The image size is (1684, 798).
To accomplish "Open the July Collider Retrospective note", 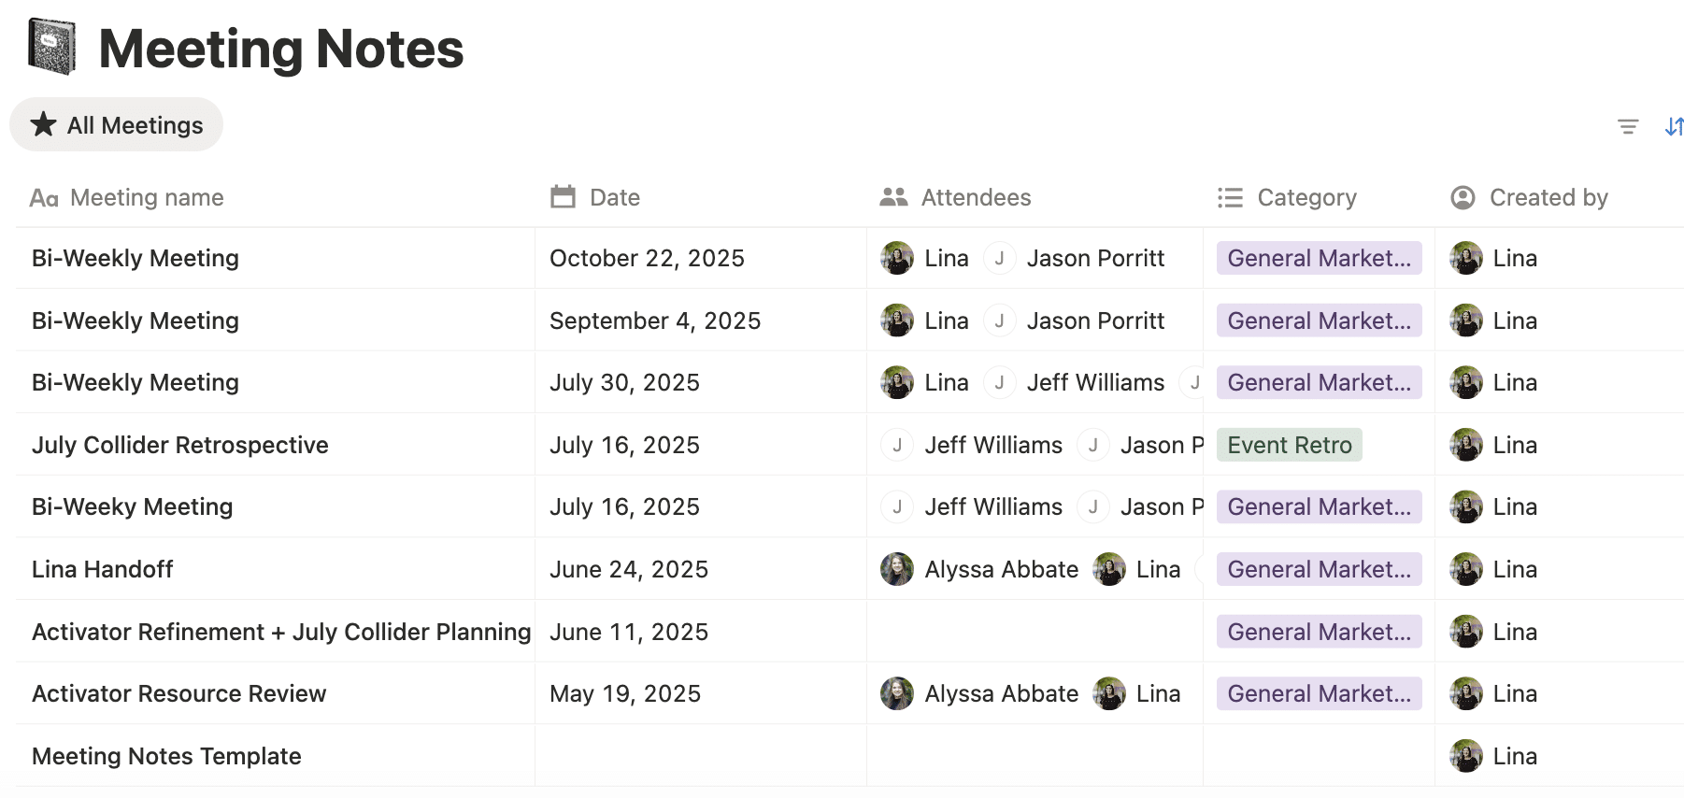I will [179, 445].
